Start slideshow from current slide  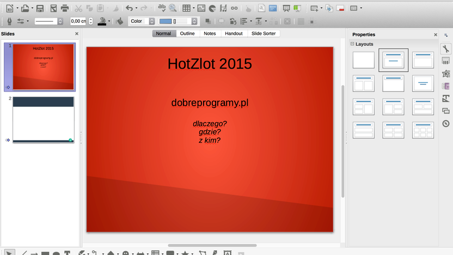coord(297,8)
